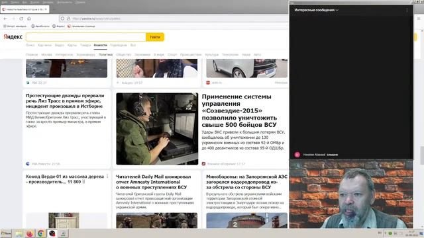The width and height of the screenshot is (424, 238).
Task: Open the Запорожская АЭС водородопровод headline
Action: click(246, 182)
